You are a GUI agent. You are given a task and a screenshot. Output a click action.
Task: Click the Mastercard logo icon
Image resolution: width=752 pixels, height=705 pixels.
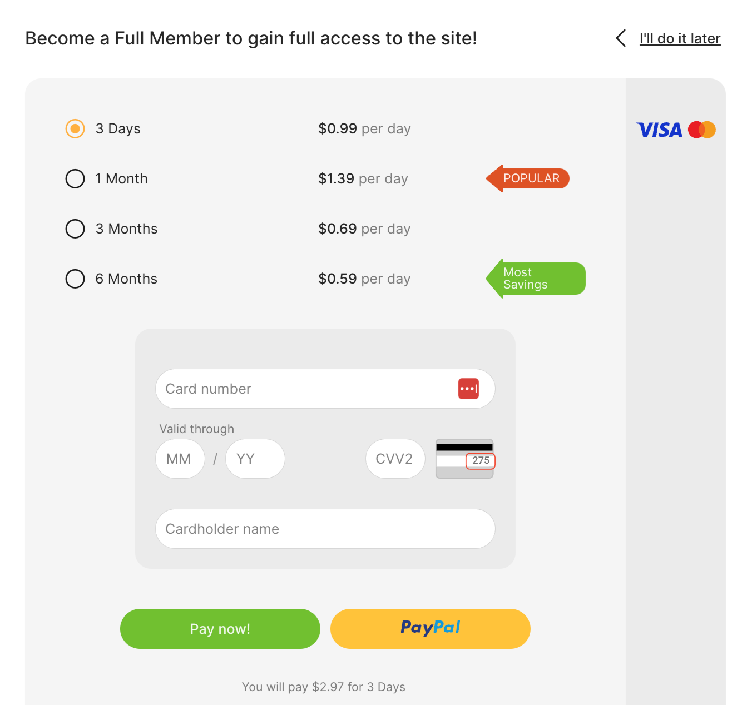pyautogui.click(x=701, y=130)
